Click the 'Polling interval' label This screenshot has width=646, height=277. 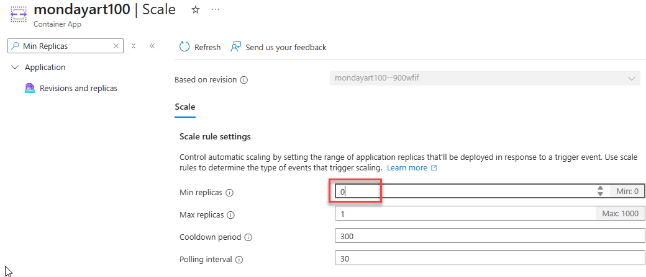[206, 260]
